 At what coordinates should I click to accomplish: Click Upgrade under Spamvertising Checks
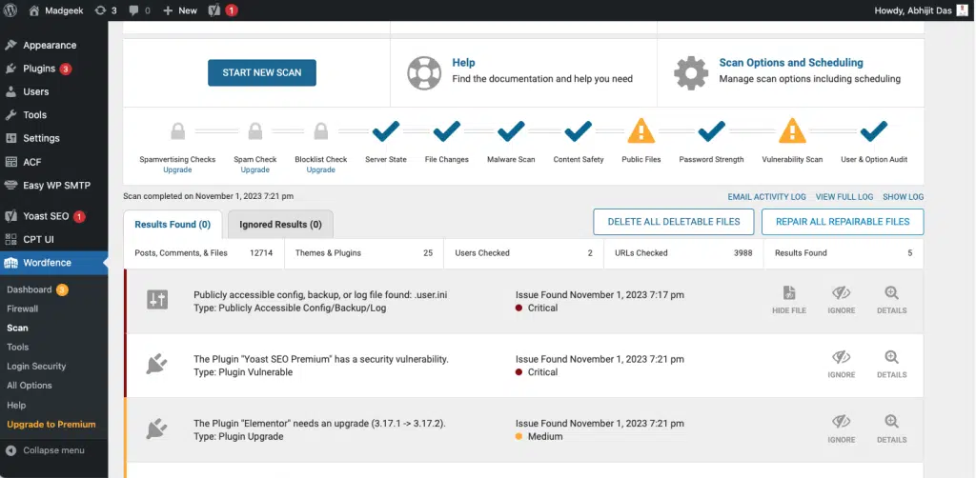(x=177, y=169)
